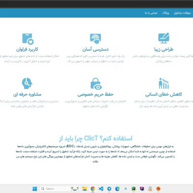
Task: Click the طراحی زیبا heading
Action: point(164,49)
